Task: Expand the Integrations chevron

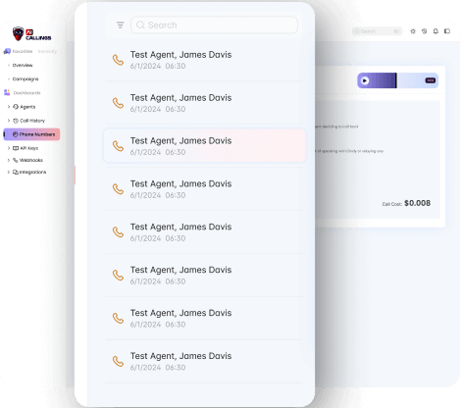Action: click(x=9, y=172)
